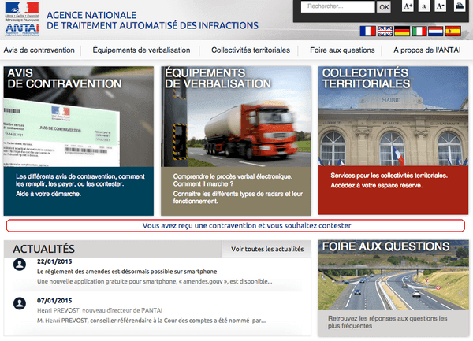Switch language to Italian flag
Screen dimensions: 473x341
tap(419, 31)
